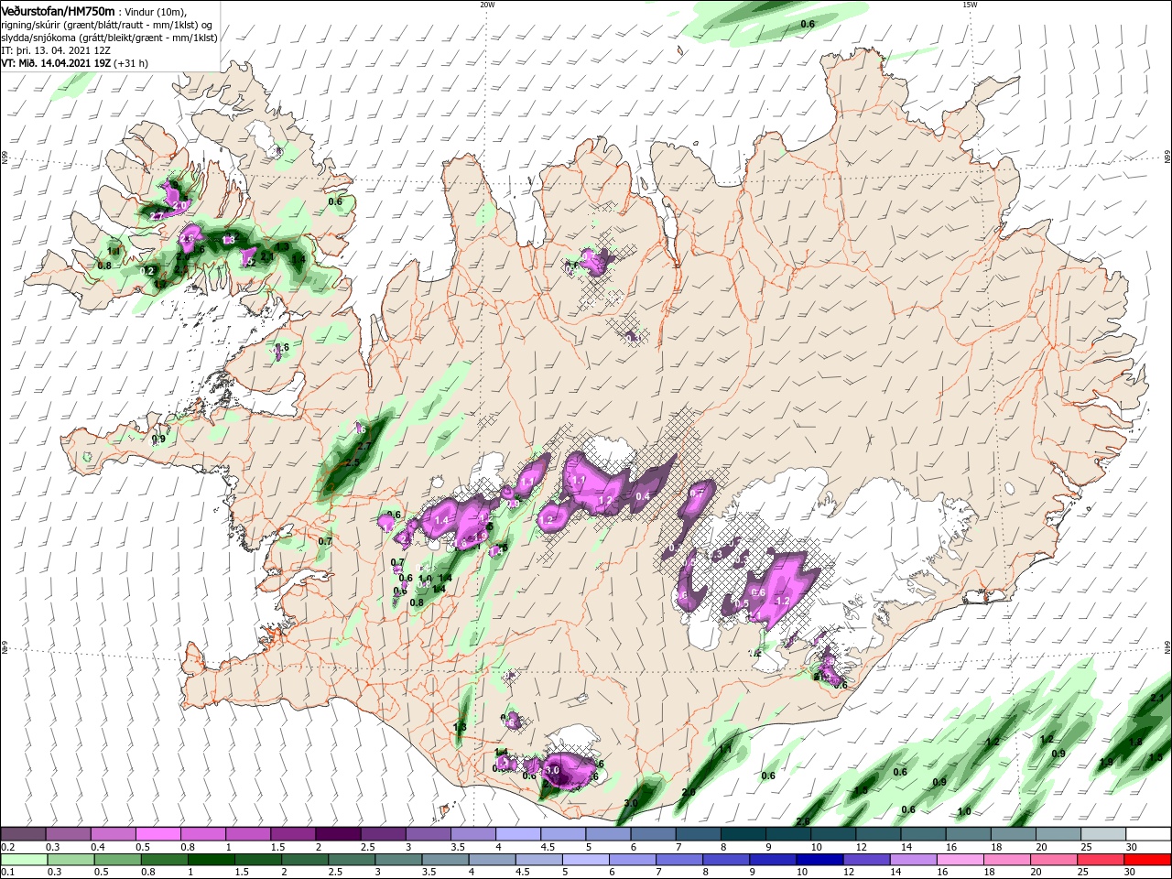This screenshot has width=1172, height=879.
Task: Pick the dark mauve 0.2 swatch, upper legend row
Action: 23,834
